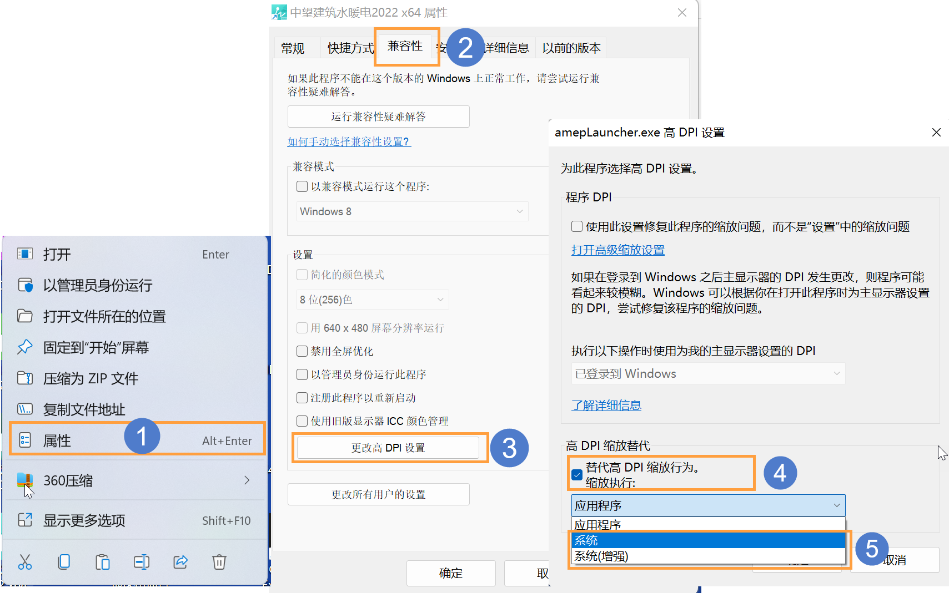The height and width of the screenshot is (593, 949).
Task: Check run this program as administrator
Action: [302, 374]
